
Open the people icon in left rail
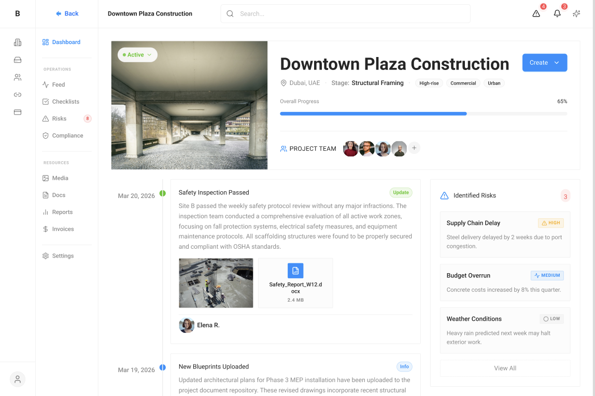[x=18, y=77]
